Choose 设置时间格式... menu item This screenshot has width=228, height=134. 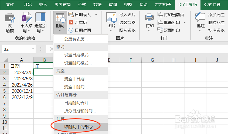pos(81,63)
